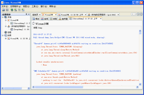Open the document list dropdown arrow
This screenshot has height=95, width=144.
tap(138, 14)
